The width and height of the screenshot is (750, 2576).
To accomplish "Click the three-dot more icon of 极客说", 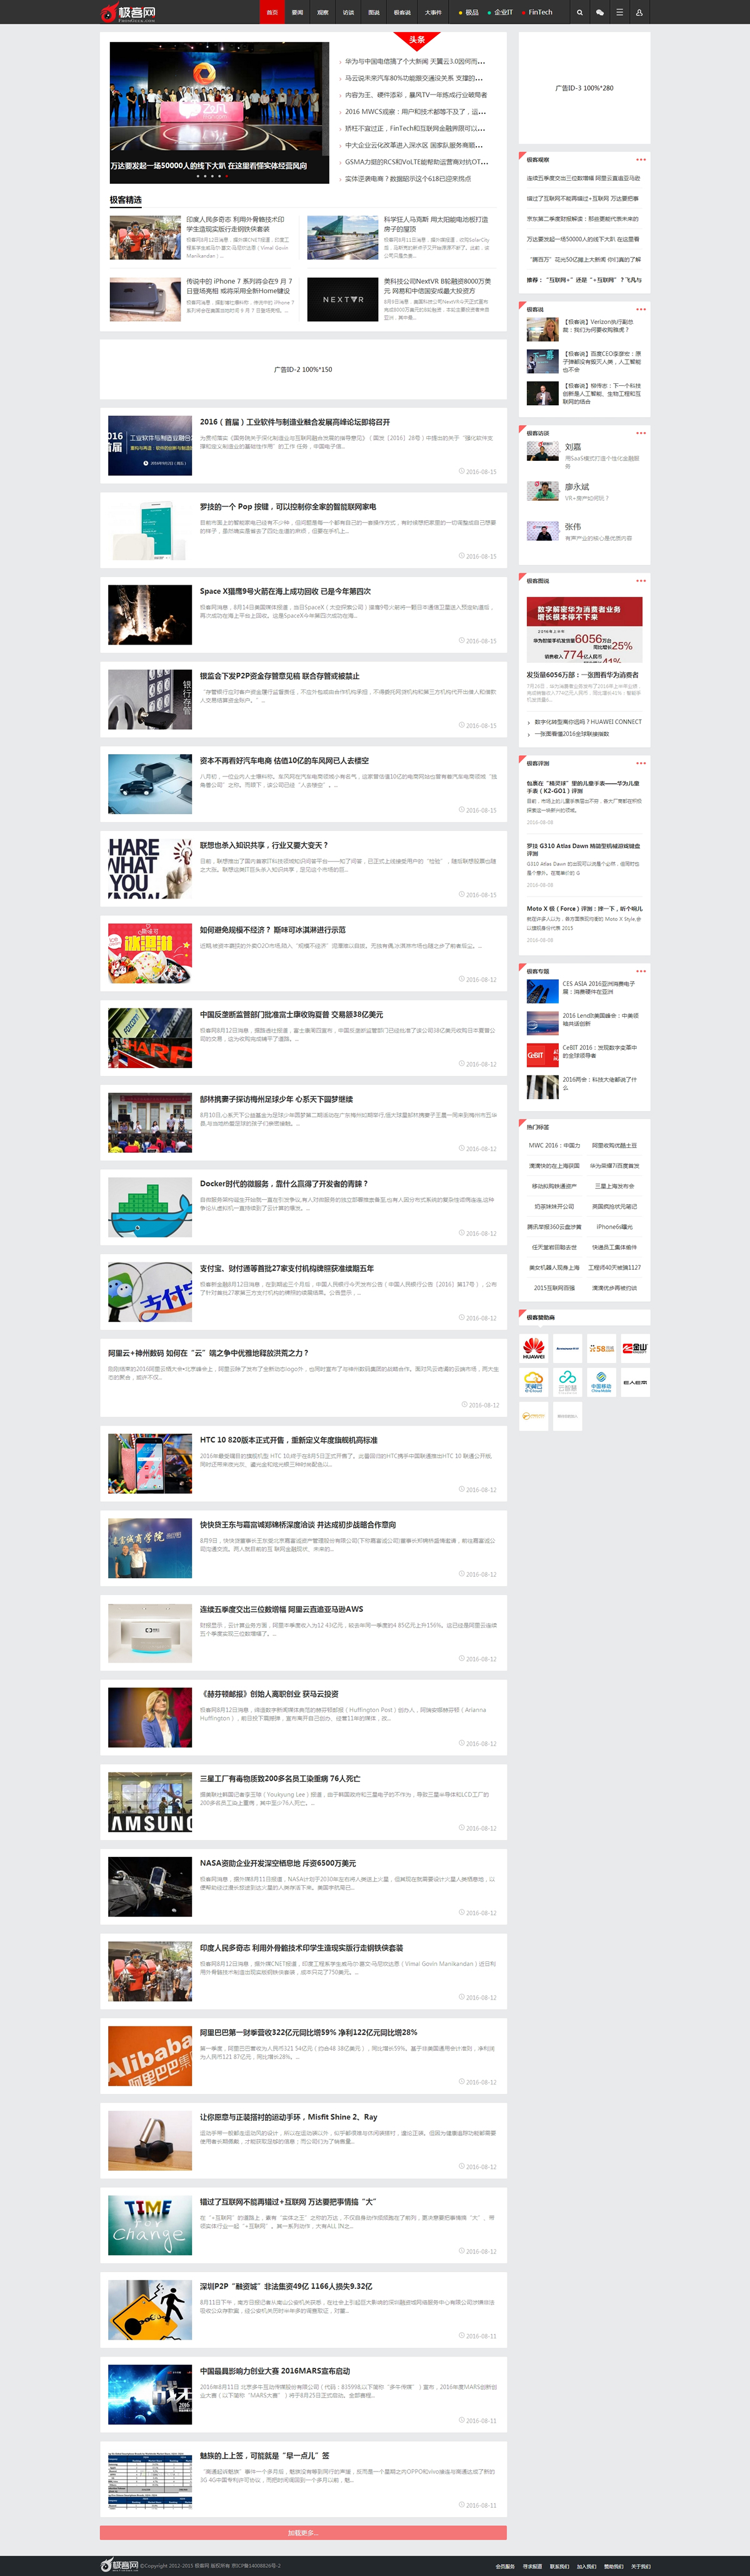I will [641, 309].
